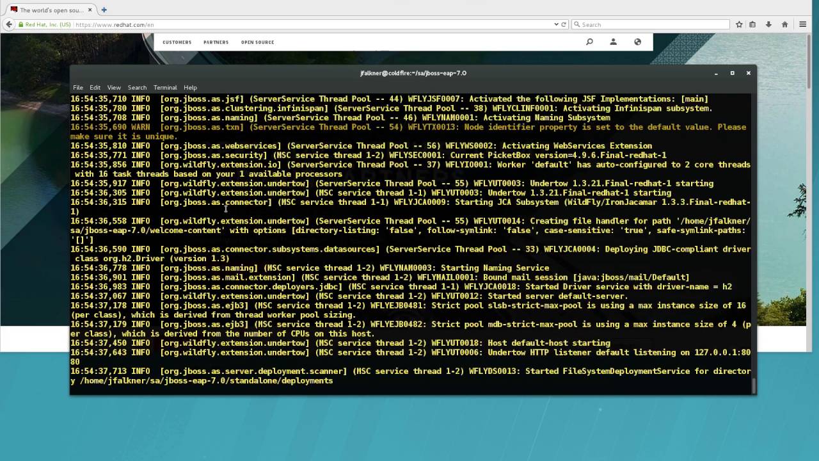Open Firefox downloads arrow
The image size is (819, 461).
click(768, 24)
